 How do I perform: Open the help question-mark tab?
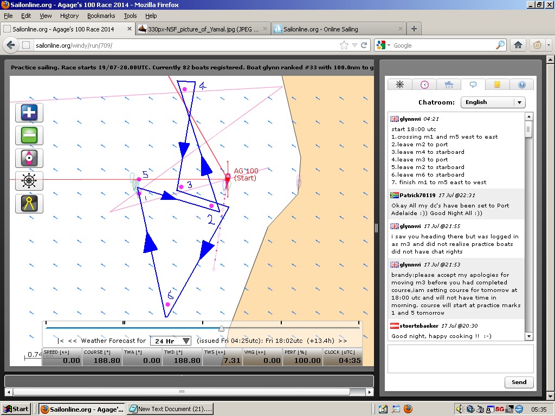coord(522,84)
